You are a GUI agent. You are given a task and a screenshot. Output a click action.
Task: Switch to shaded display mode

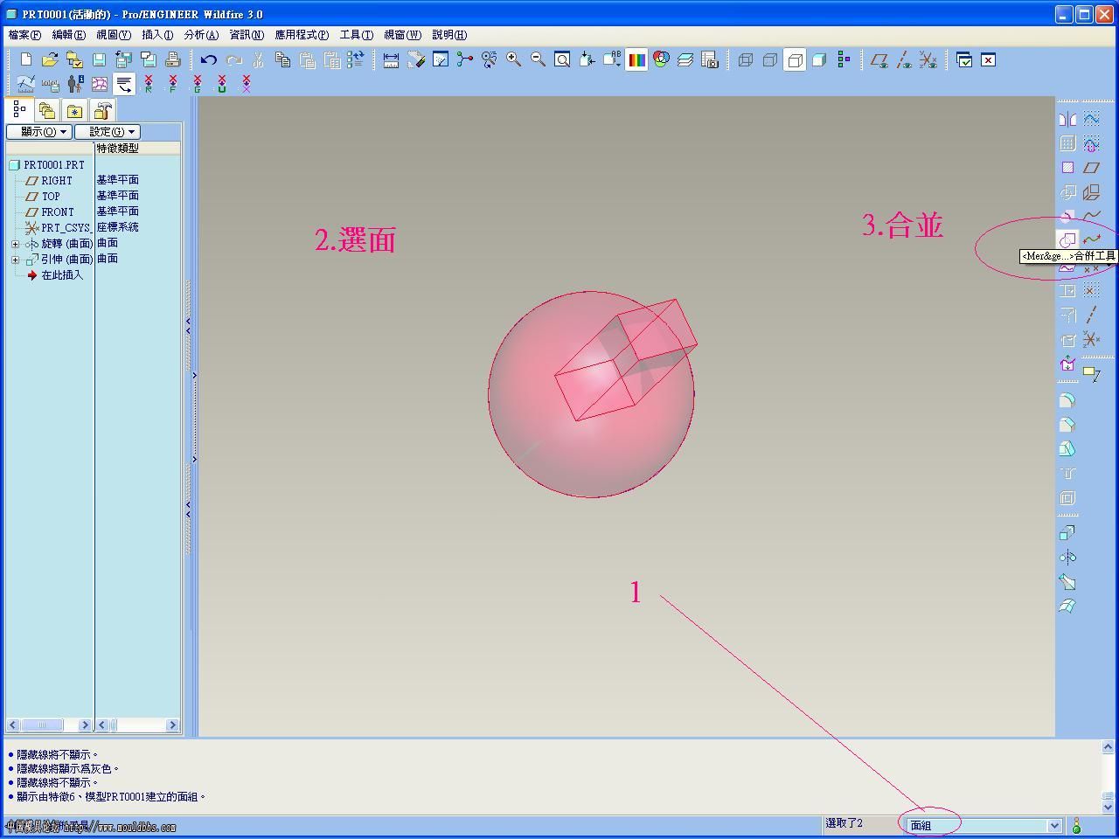click(819, 59)
